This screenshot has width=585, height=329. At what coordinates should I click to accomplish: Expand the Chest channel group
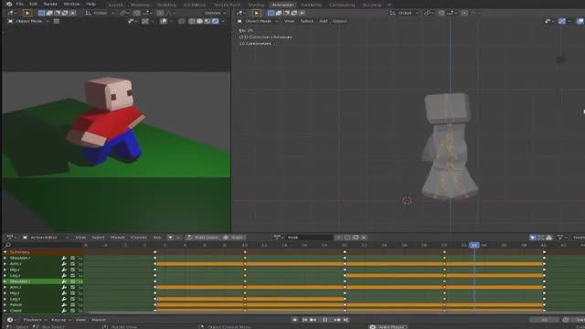[5, 311]
